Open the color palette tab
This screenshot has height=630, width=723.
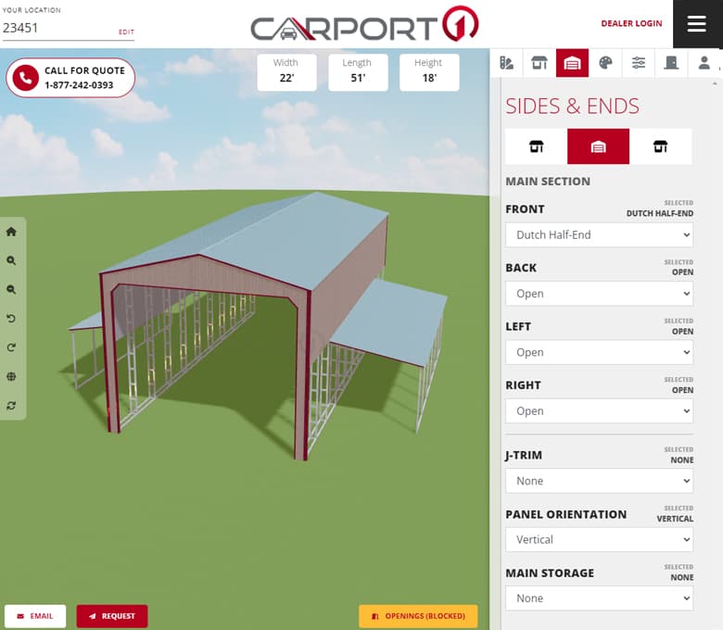click(x=605, y=63)
